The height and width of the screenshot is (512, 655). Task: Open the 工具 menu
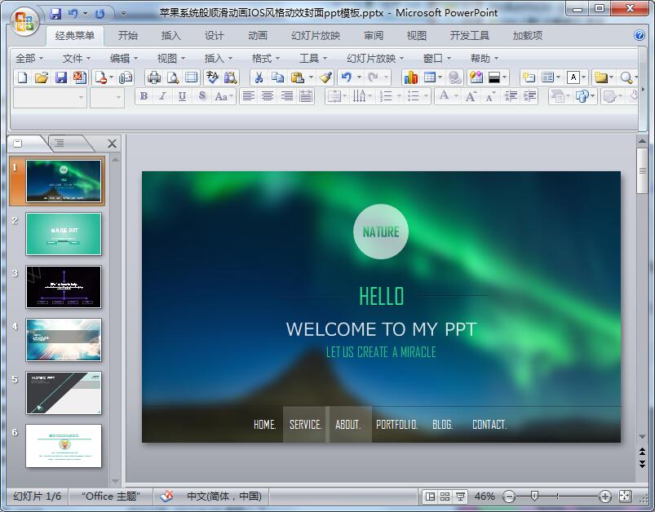tap(313, 59)
